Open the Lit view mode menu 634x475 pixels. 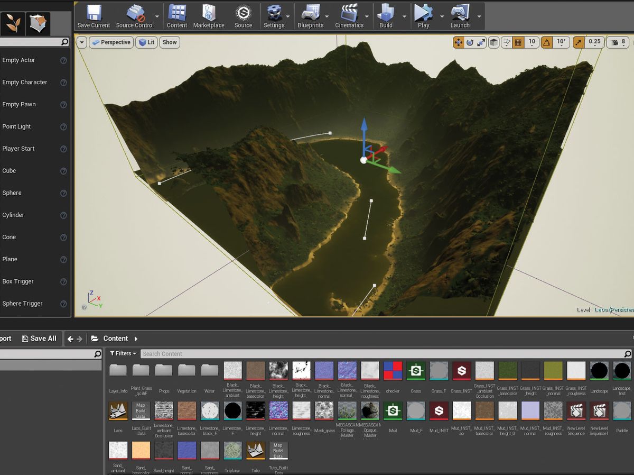(146, 42)
